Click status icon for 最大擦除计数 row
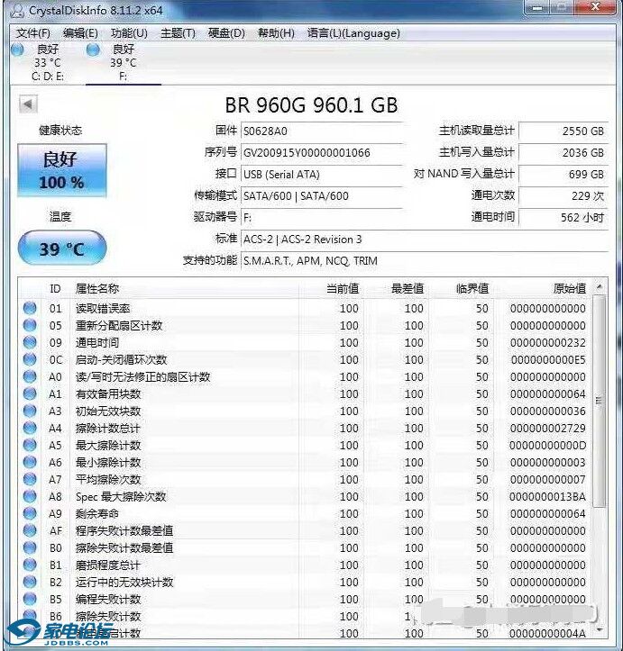 (30, 445)
